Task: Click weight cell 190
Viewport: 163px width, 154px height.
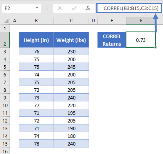Action: 71,128
